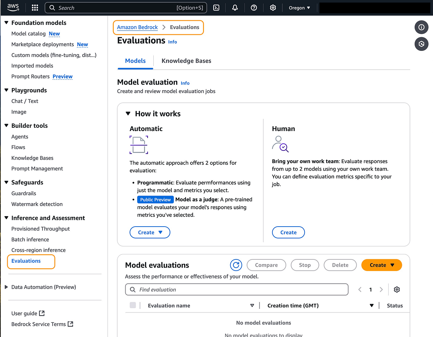Open the Info panel icon on the right
This screenshot has width=433, height=337.
421,27
